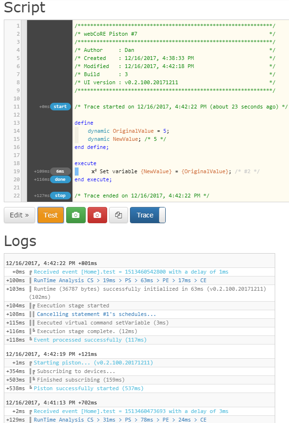Click the stop trace badge
289x423 pixels.
click(x=60, y=196)
